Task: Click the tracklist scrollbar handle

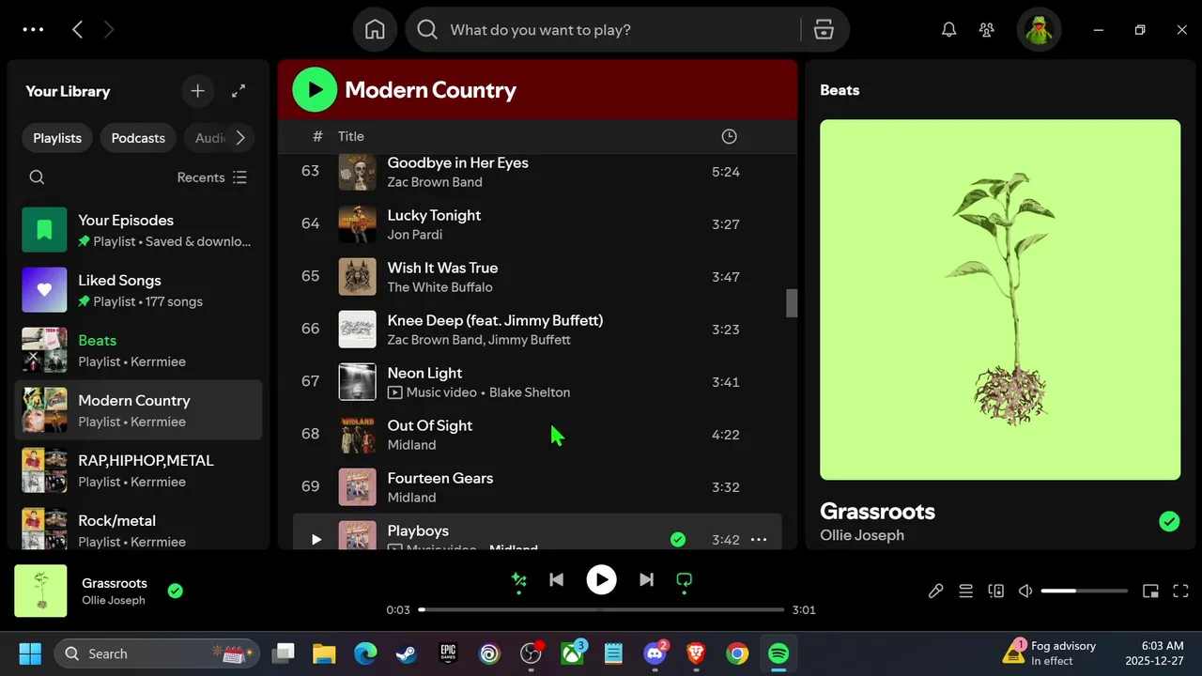Action: point(792,303)
